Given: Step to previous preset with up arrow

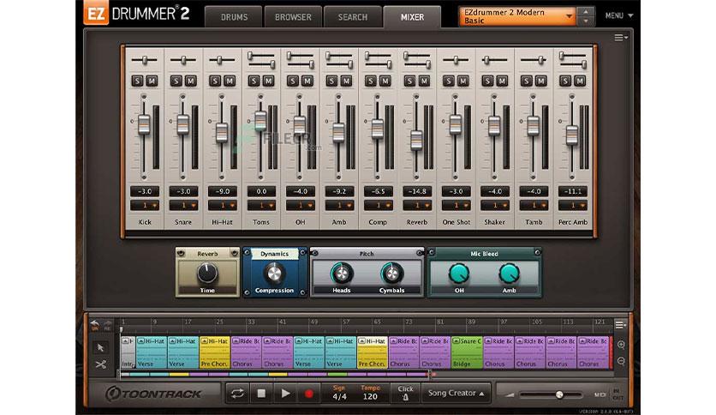Looking at the screenshot, I should coord(586,11).
